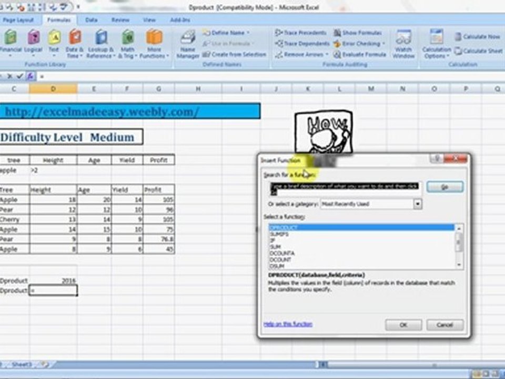Click the function list scrollbar down arrow
Image resolution: width=505 pixels, height=379 pixels.
[459, 265]
